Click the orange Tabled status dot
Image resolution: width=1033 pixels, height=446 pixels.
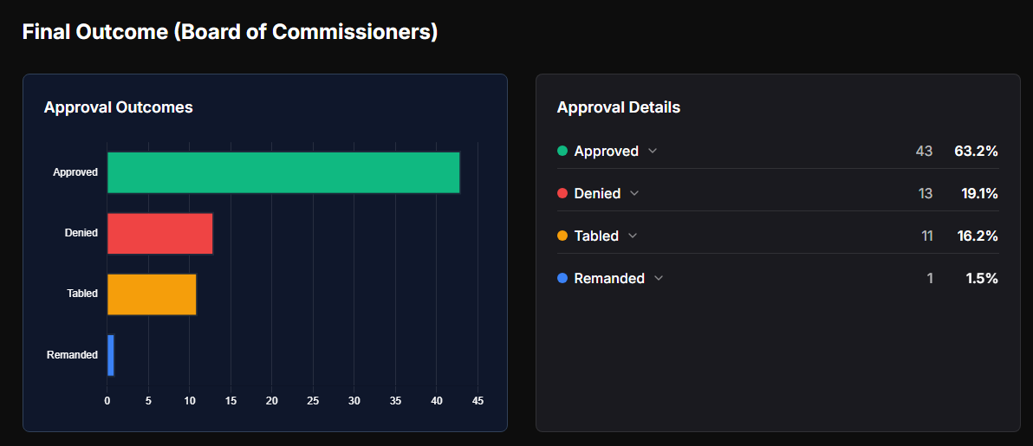[562, 236]
